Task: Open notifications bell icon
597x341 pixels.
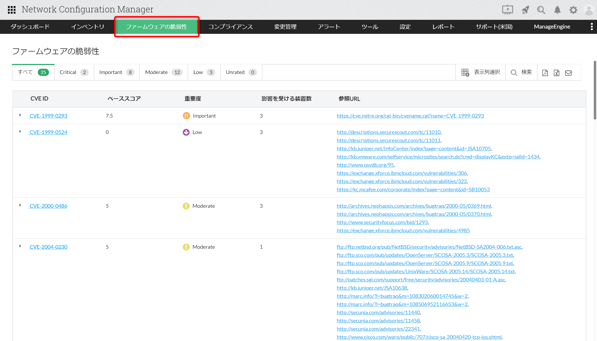Action: point(557,10)
